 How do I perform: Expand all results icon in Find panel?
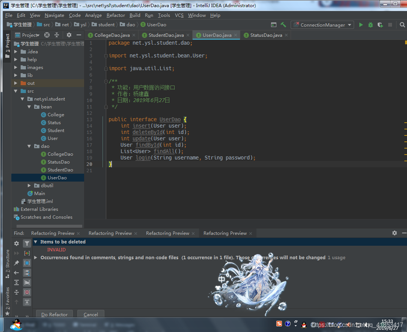(x=17, y=282)
